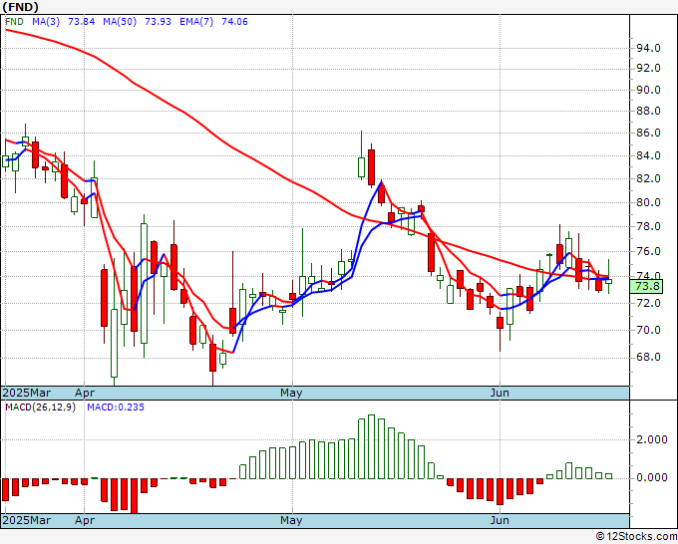Viewport: 678px width, 544px height.
Task: Click the 82.0 price axis label
Action: (x=648, y=178)
